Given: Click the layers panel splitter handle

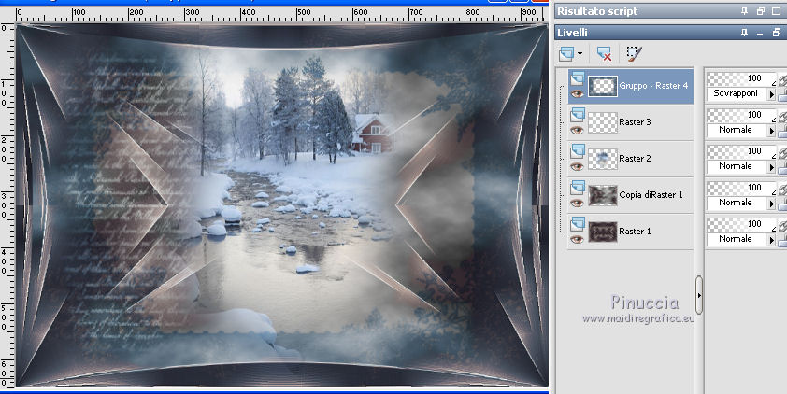Looking at the screenshot, I should (x=698, y=296).
